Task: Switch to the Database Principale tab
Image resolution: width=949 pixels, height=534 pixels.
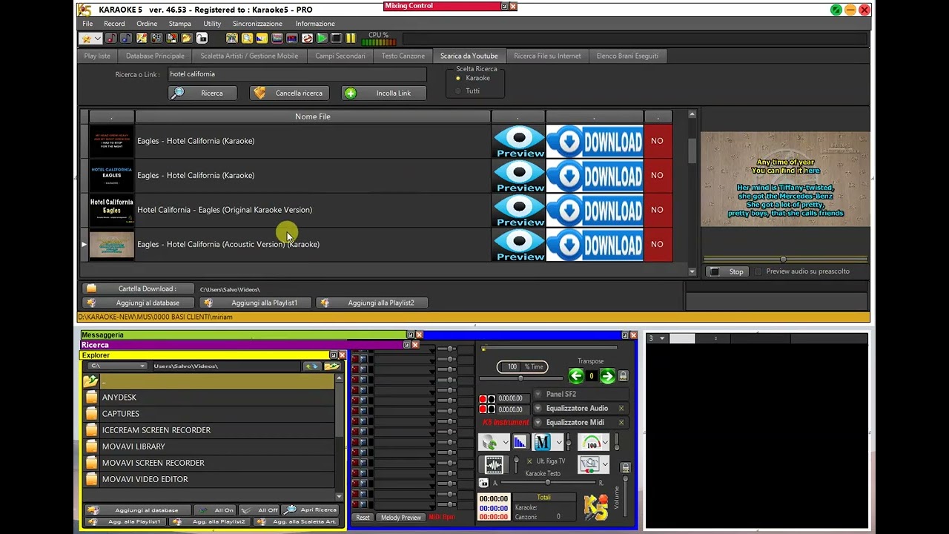Action: pos(155,56)
